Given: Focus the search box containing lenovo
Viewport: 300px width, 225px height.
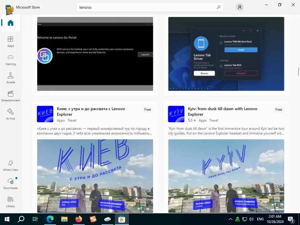Looking at the screenshot, I should pyautogui.click(x=150, y=7).
